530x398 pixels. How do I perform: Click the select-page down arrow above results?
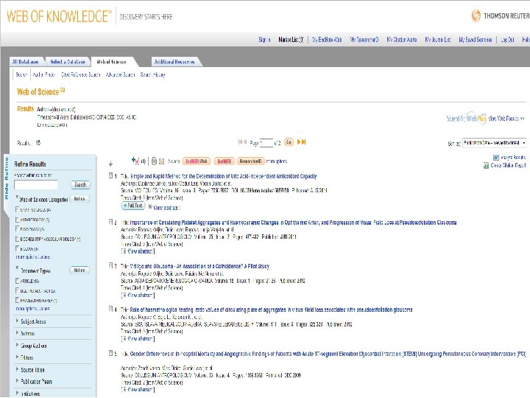click(110, 164)
